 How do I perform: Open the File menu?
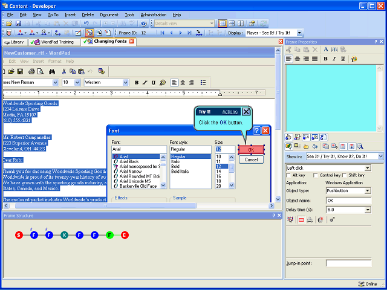click(x=10, y=14)
